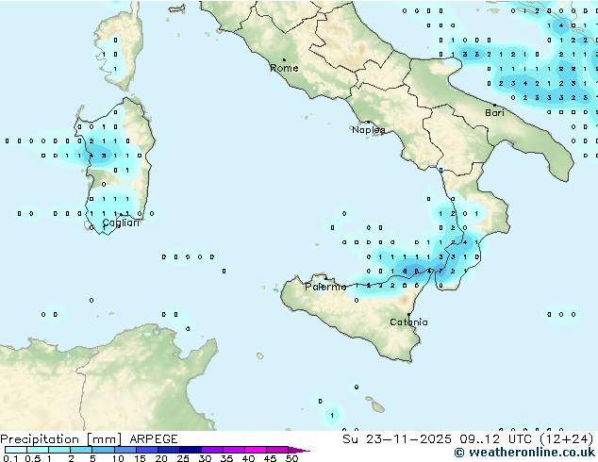Click the Cagliari city label
The width and height of the screenshot is (598, 462).
121,223
